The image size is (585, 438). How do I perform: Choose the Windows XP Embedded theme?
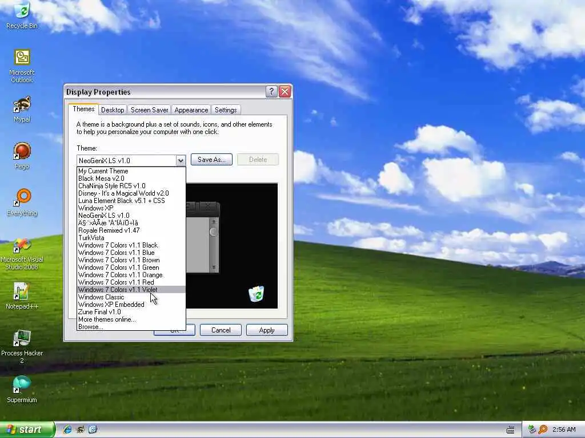131,305
